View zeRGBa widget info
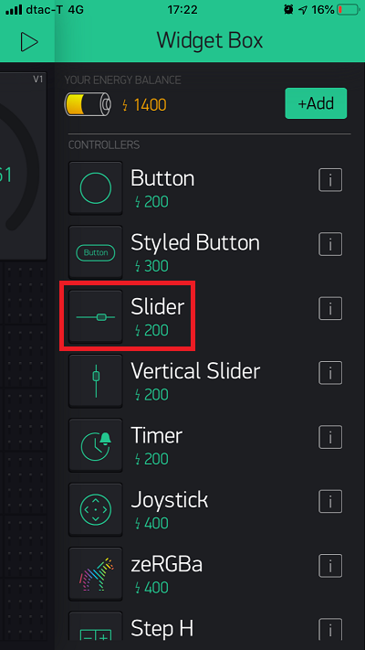Image resolution: width=365 pixels, height=650 pixels. (330, 566)
